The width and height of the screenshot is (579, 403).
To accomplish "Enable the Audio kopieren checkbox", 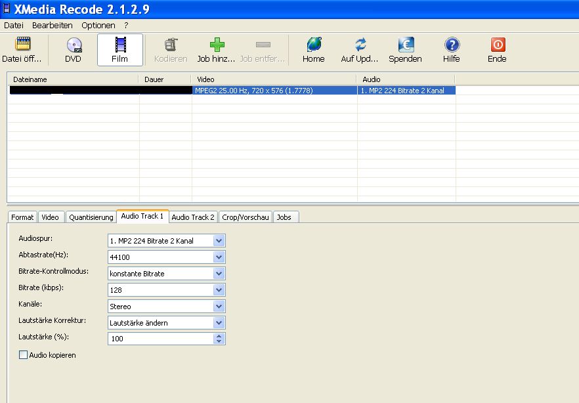I will click(x=24, y=355).
